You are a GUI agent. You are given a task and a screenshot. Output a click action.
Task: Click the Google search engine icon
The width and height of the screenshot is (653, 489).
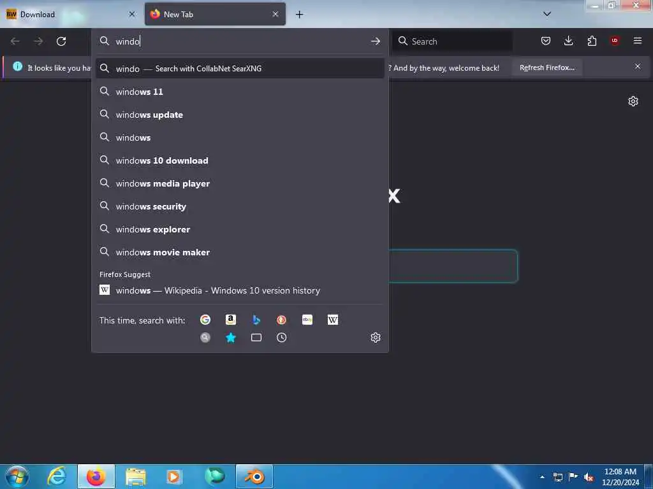coord(205,320)
